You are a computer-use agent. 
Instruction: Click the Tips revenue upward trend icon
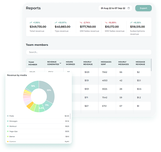pos(56,23)
